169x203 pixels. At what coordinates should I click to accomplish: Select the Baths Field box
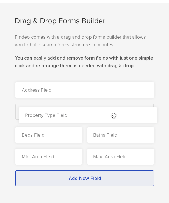(x=121, y=135)
